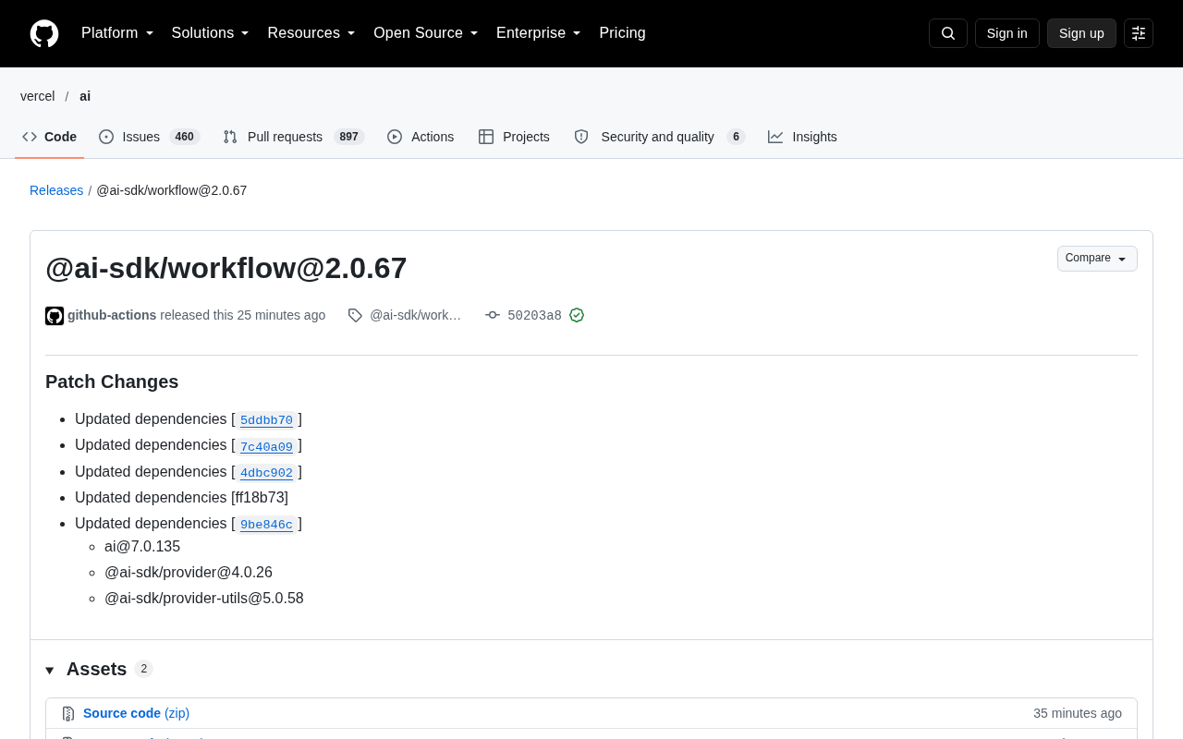This screenshot has height=739, width=1183.
Task: Open the Compare dropdown
Action: tap(1097, 259)
